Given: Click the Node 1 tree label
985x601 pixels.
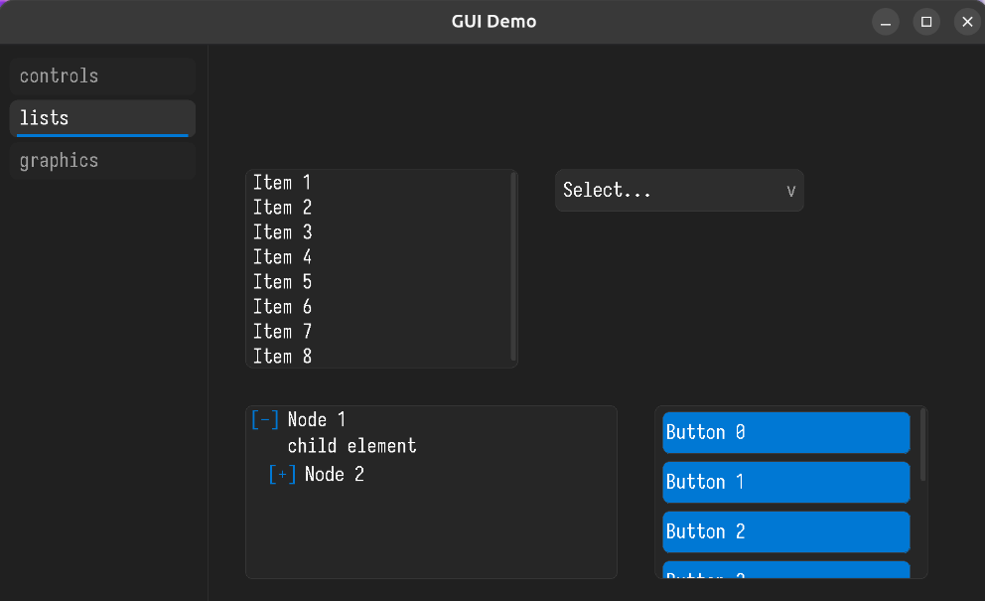Looking at the screenshot, I should tap(317, 420).
